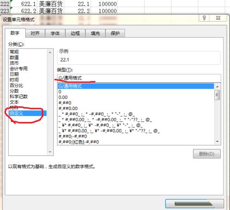Close the 设置单元格格式 dialog

click(218, 18)
